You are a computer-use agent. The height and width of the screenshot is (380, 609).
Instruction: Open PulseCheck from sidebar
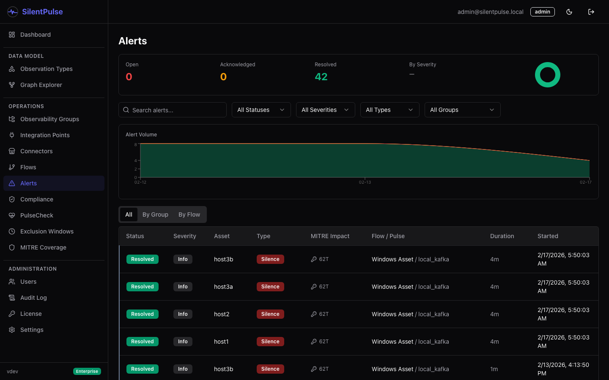tap(54, 215)
